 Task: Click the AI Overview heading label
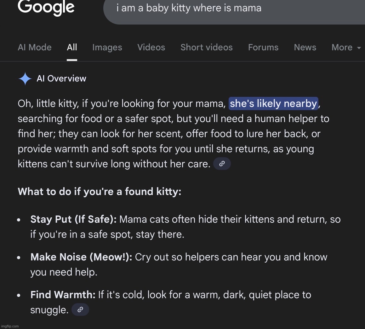(61, 79)
